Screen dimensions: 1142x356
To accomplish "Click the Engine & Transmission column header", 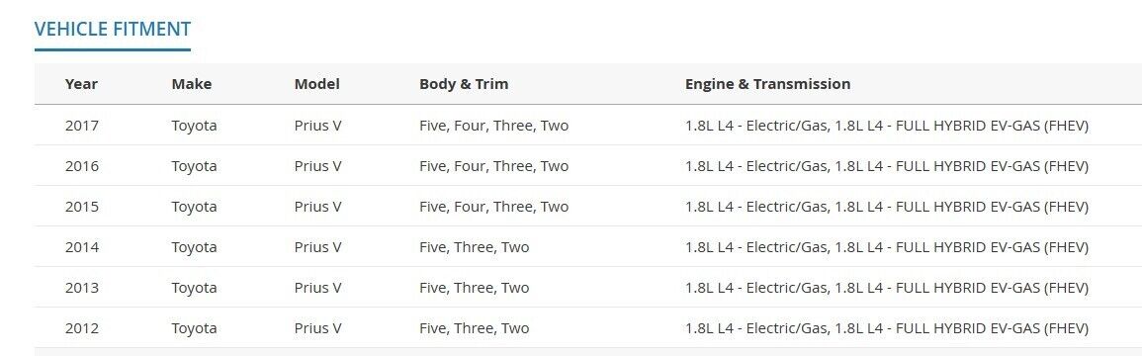I will 767,84.
